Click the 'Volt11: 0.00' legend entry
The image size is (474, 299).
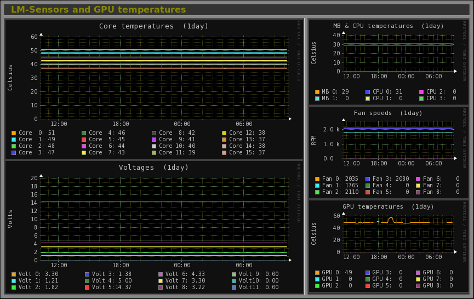pyautogui.click(x=255, y=287)
